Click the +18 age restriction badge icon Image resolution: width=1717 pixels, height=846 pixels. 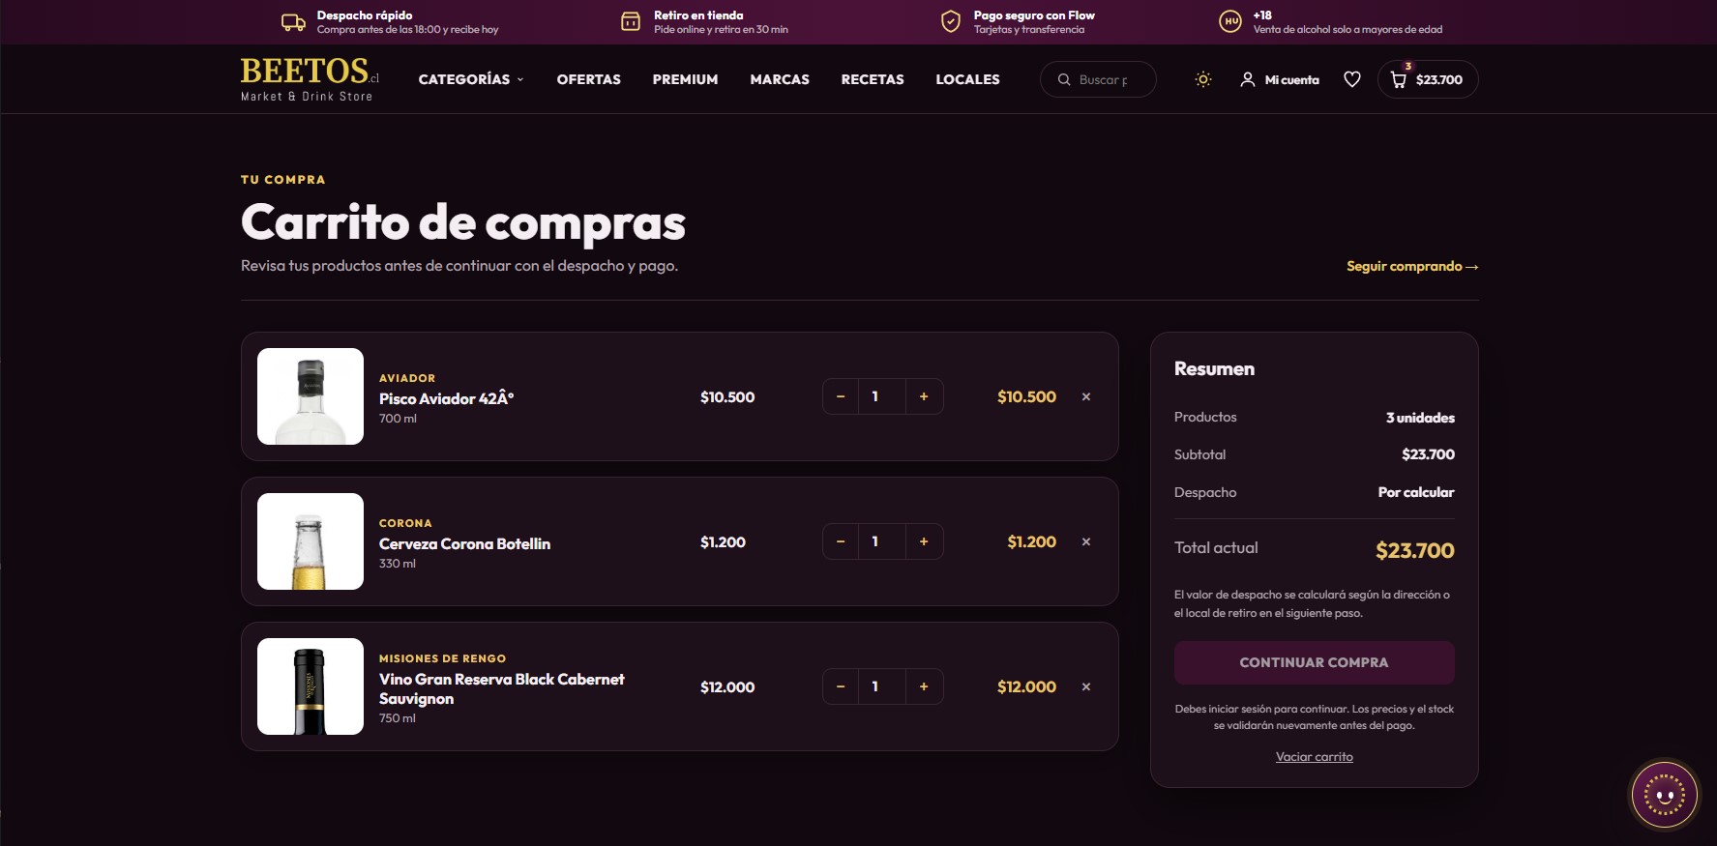pyautogui.click(x=1230, y=21)
